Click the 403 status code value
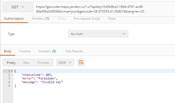The image size is (175, 103). coord(48,75)
